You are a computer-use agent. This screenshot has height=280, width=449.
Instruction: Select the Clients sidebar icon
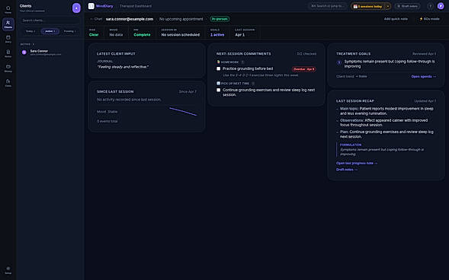click(8, 24)
